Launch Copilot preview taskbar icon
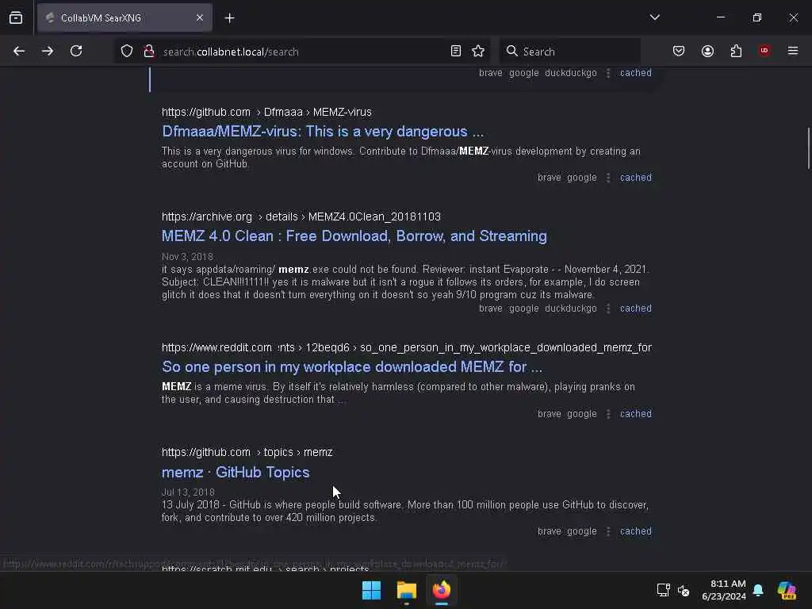 (787, 590)
